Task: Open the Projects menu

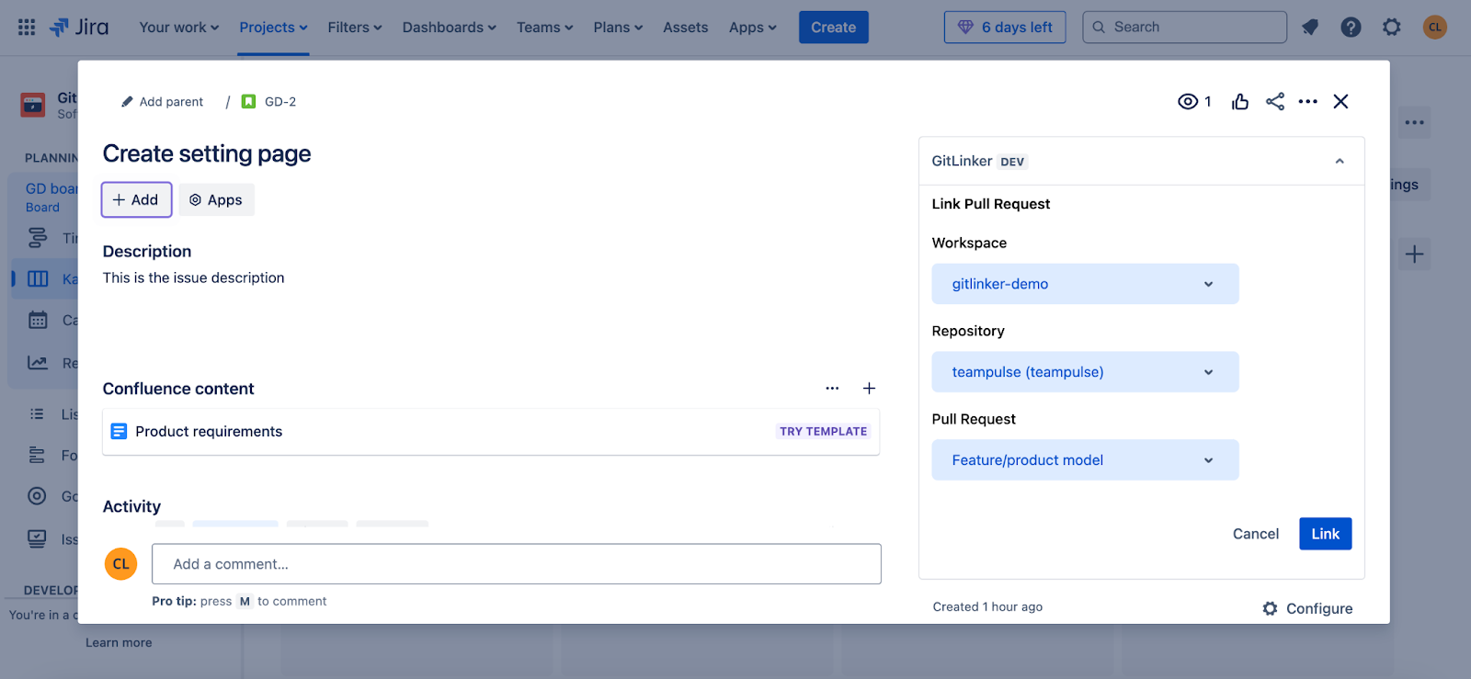Action: pyautogui.click(x=273, y=28)
